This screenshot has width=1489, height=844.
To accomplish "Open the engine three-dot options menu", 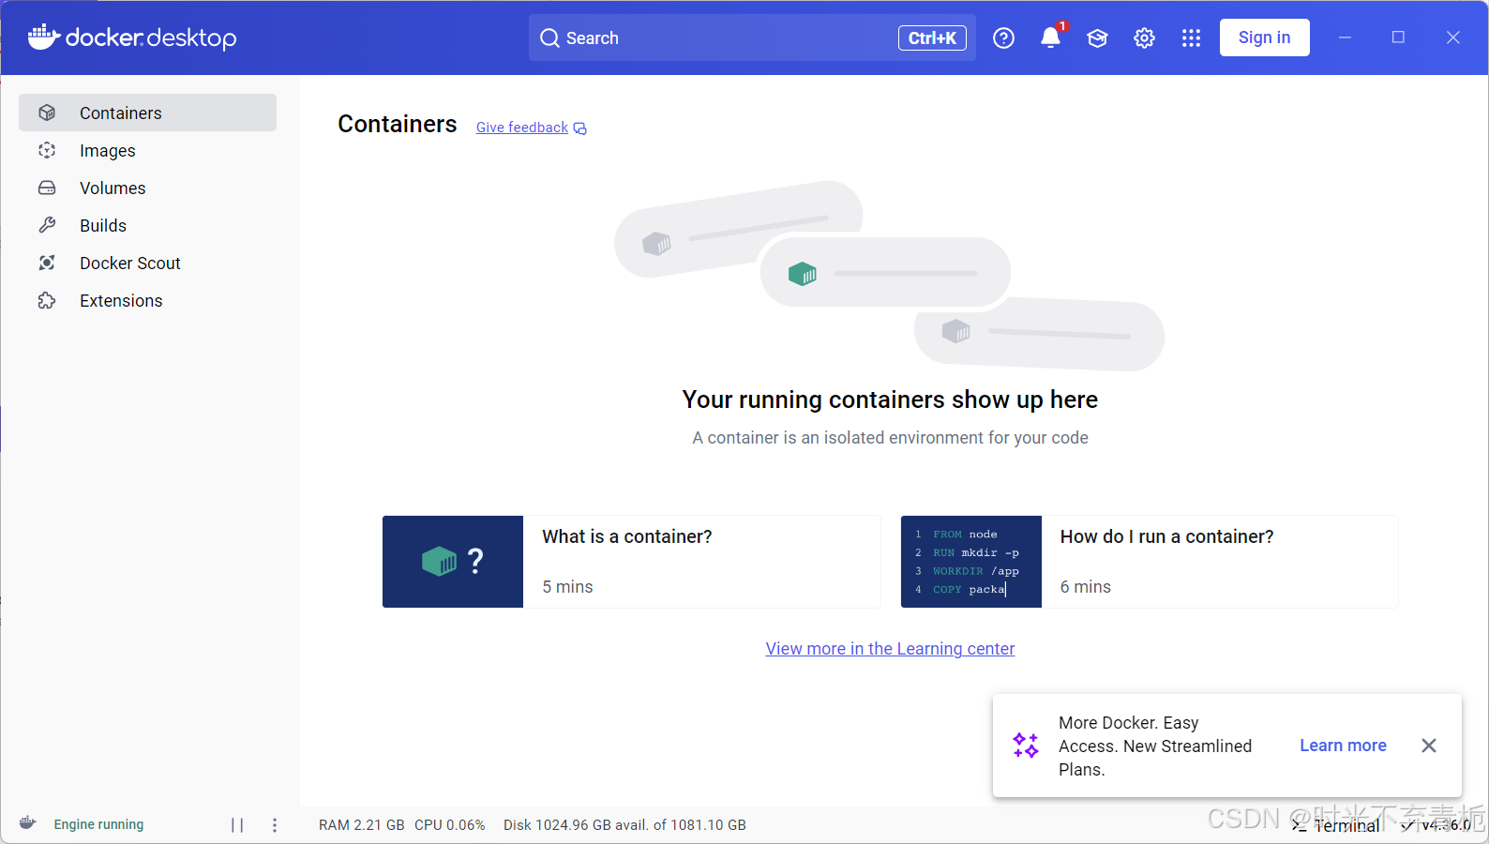I will [x=275, y=825].
